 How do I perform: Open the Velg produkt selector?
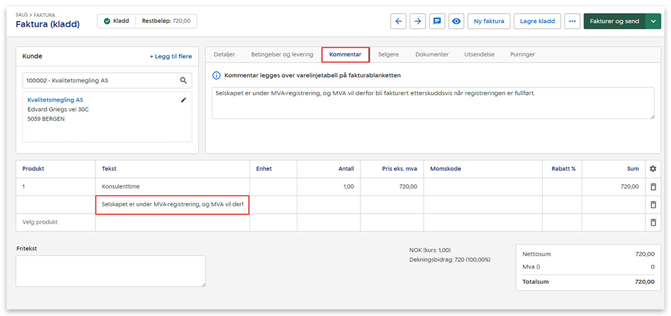(x=55, y=222)
